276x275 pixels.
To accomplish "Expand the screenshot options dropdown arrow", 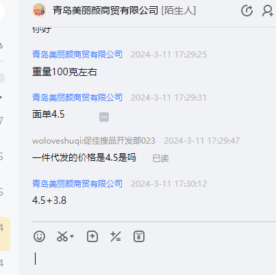I will click(x=72, y=236).
